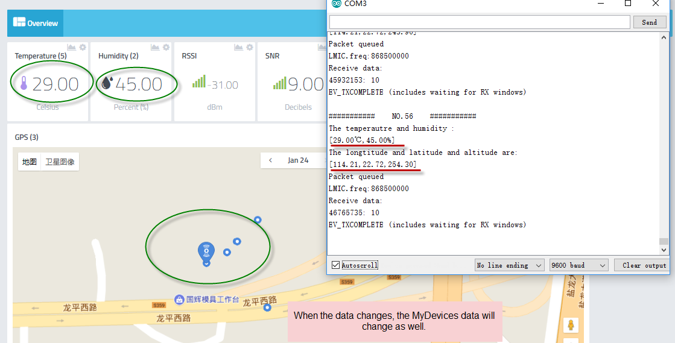
Task: Select the topmost blue GPS point marker
Action: [258, 220]
